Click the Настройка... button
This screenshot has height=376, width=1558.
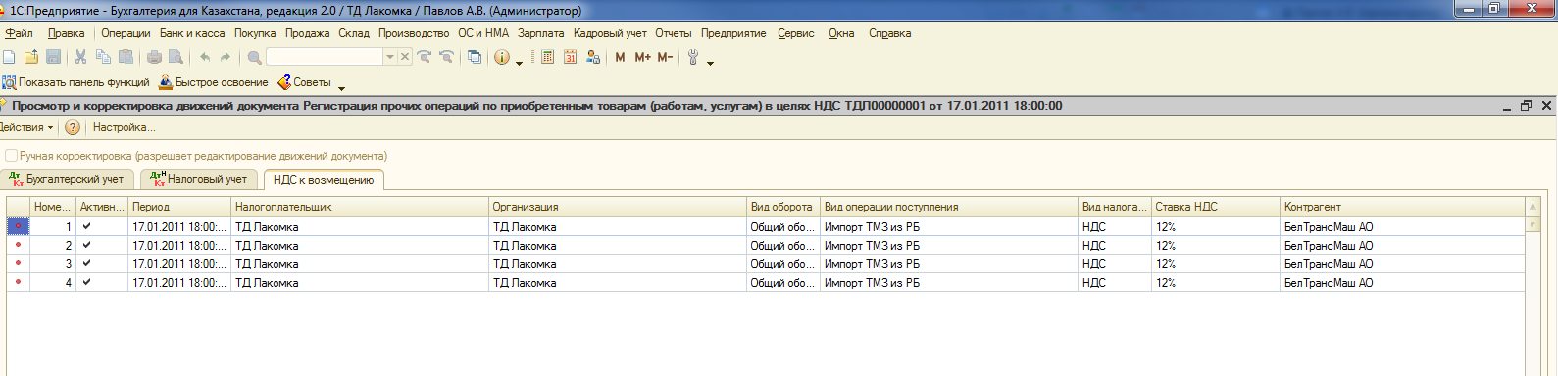[124, 127]
